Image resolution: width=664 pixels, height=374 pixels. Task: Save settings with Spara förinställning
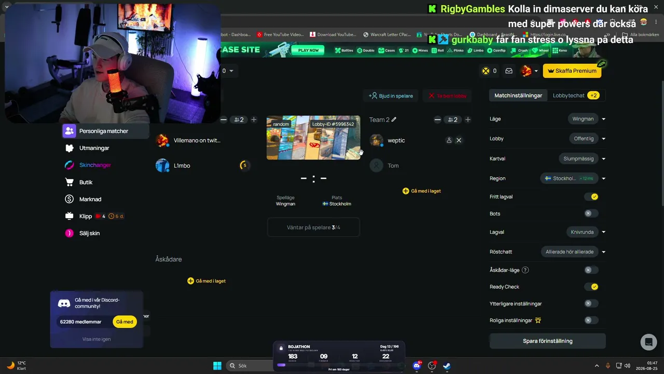[548, 341]
